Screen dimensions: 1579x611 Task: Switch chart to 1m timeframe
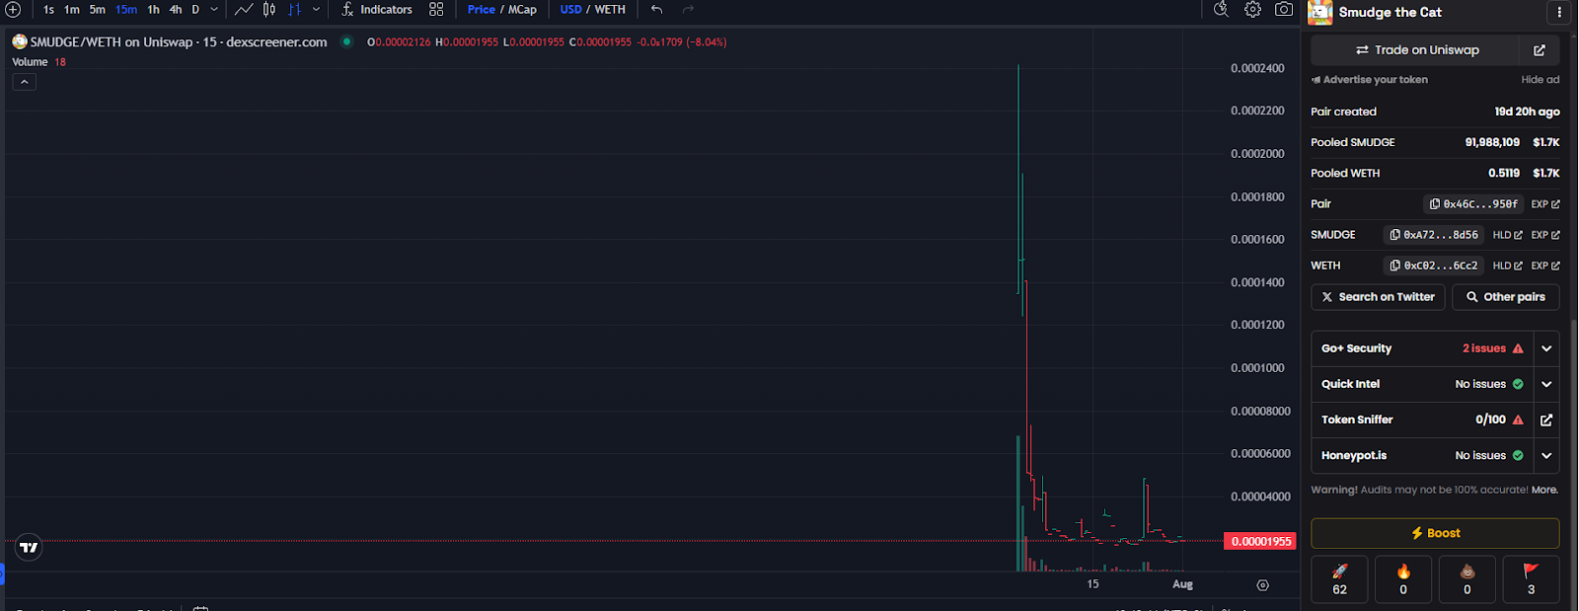[x=72, y=10]
